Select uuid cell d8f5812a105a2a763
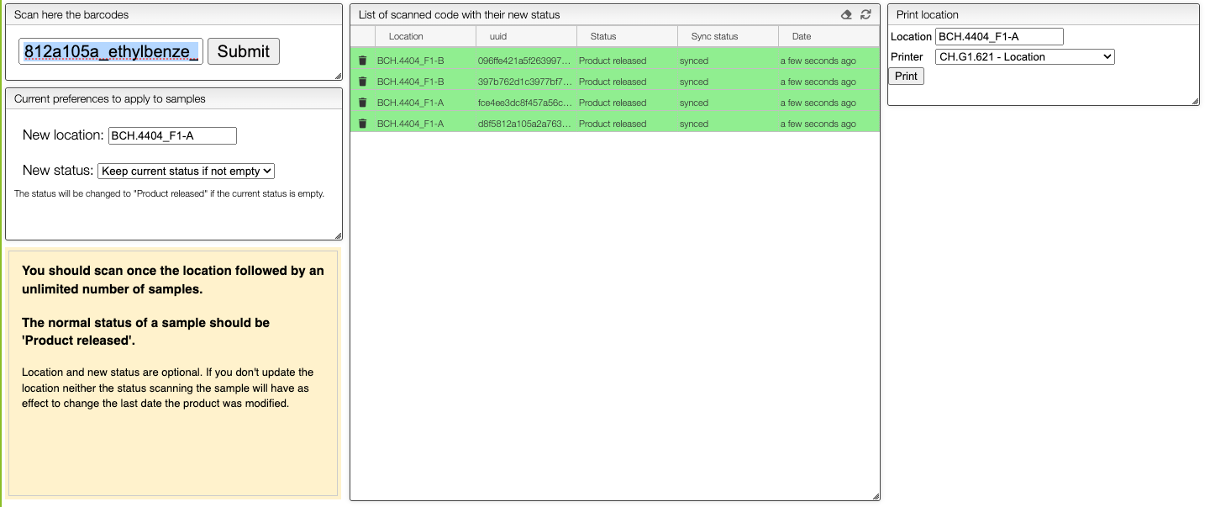The width and height of the screenshot is (1210, 507). [526, 124]
